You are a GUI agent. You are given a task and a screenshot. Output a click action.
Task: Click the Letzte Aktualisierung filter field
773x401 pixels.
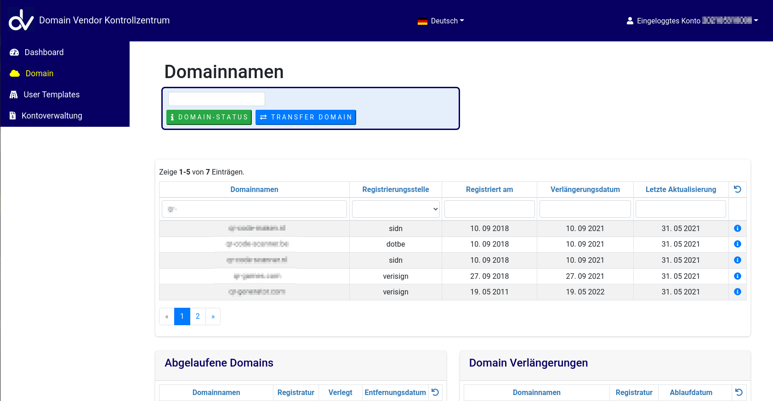coord(681,209)
